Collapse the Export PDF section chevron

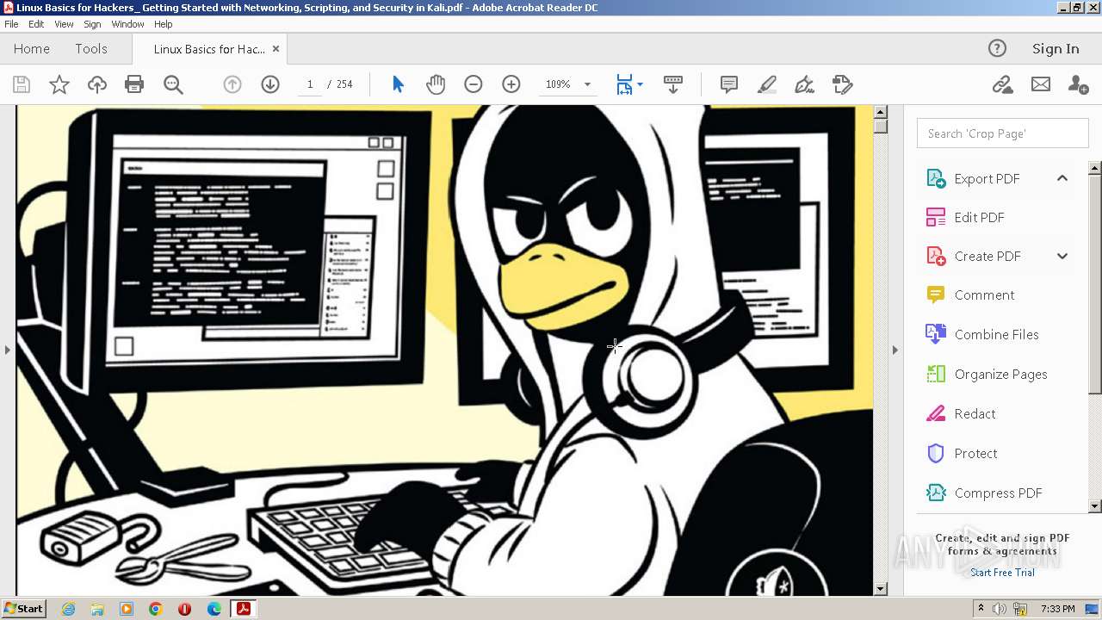(x=1062, y=178)
